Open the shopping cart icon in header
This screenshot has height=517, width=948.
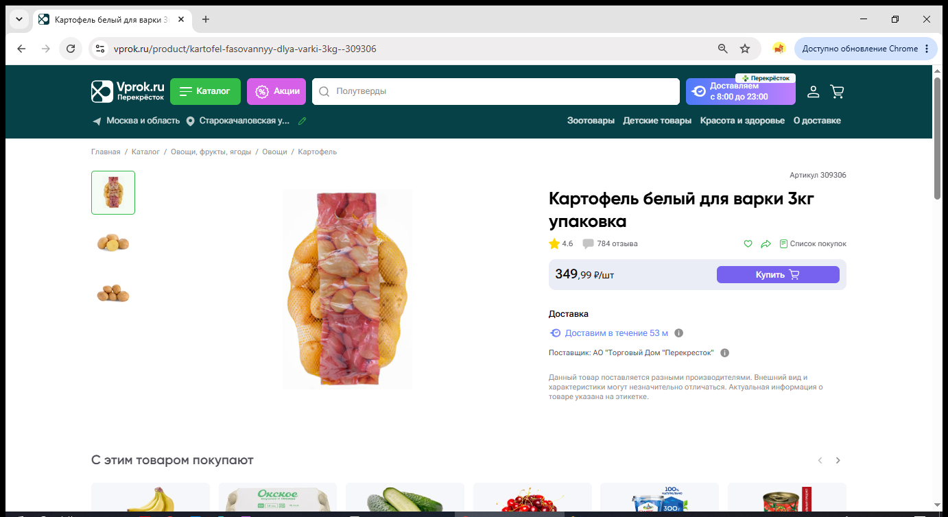(837, 91)
